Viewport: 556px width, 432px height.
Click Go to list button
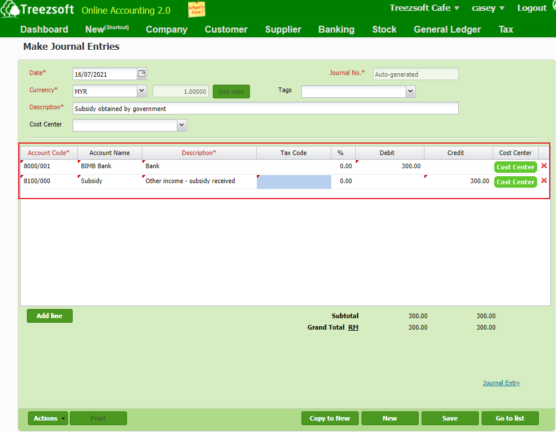(x=510, y=418)
